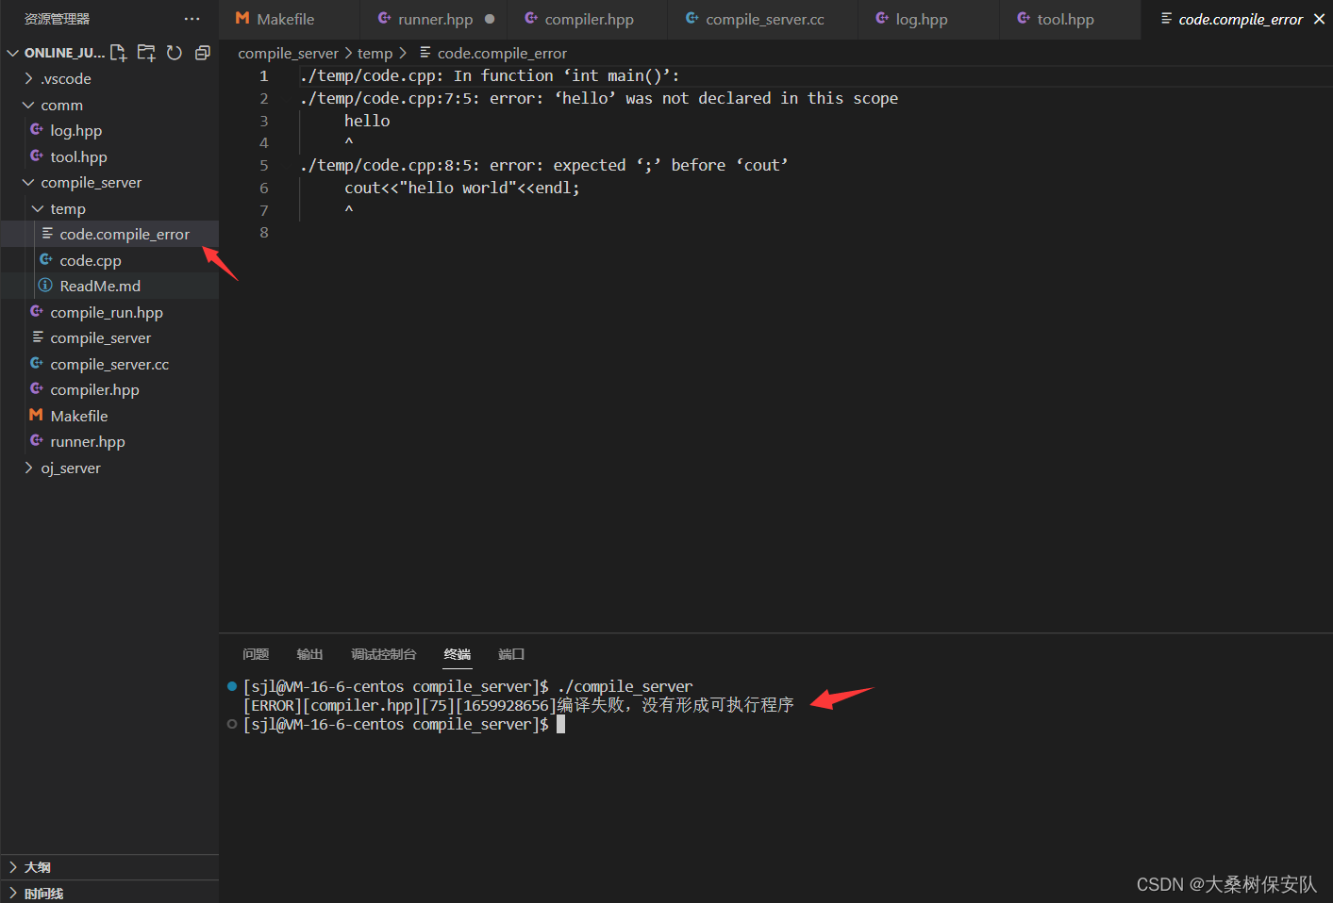
Task: Click the icon beside compile_server.cc in tree
Action: point(36,363)
